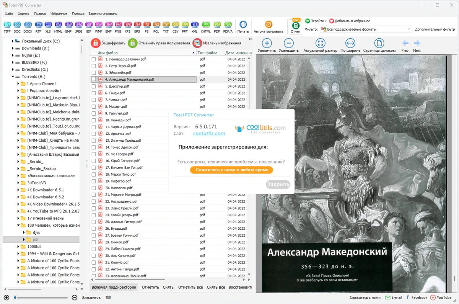459x304 pixels.
Task: Expand hidden toolbar items chevron
Action: tap(251, 39)
